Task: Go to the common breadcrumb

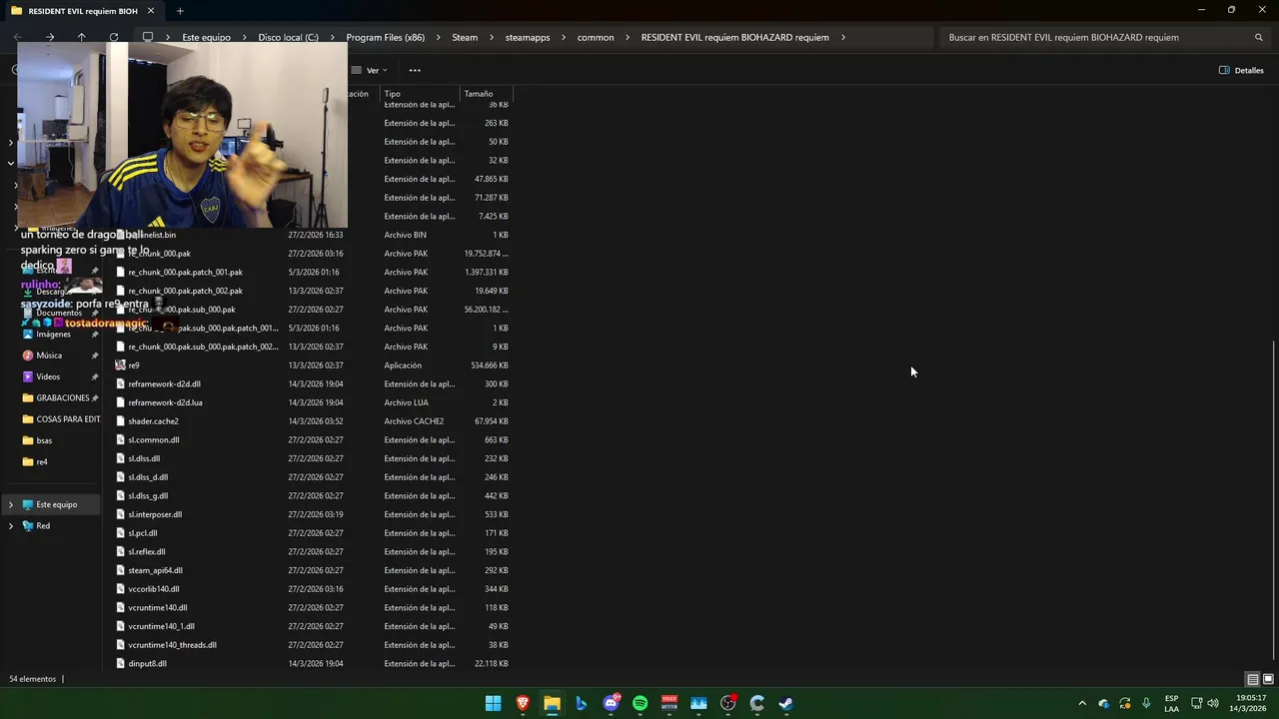Action: (596, 37)
